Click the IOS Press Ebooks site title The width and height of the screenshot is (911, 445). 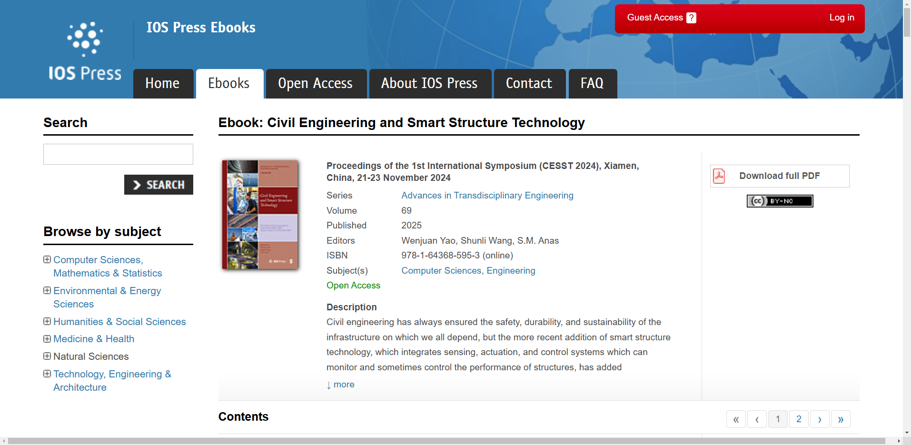[x=201, y=28]
